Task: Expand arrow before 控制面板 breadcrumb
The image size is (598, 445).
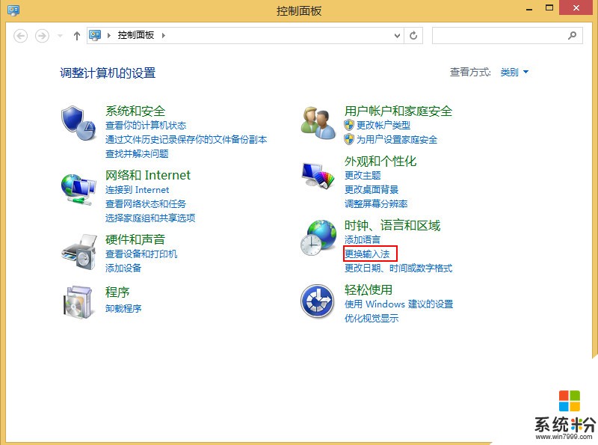Action: (x=108, y=35)
